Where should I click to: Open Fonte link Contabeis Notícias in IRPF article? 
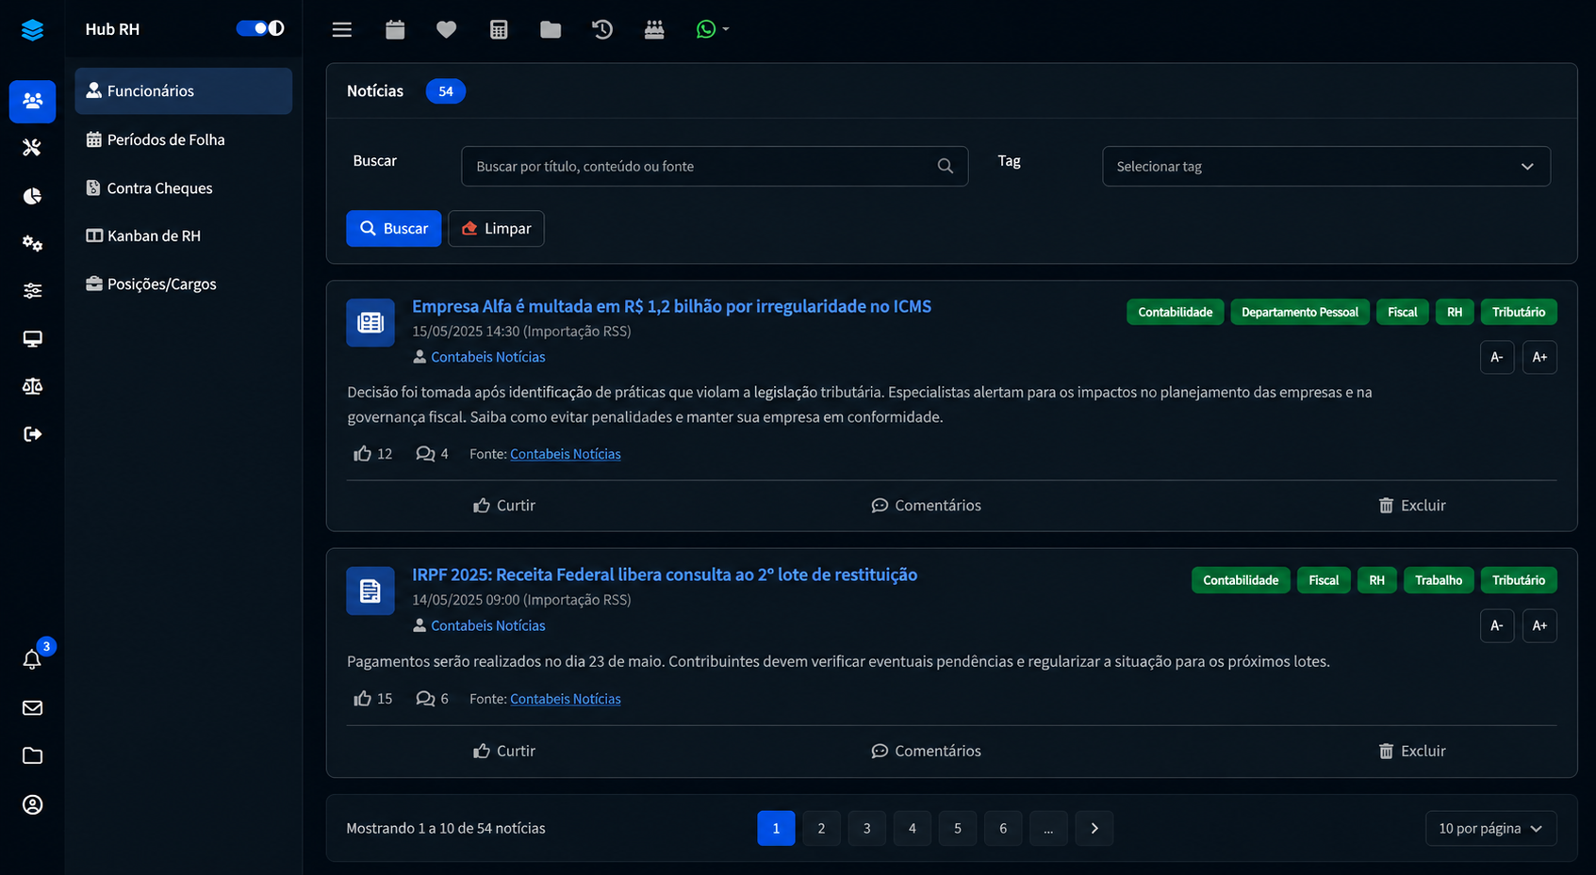(566, 699)
